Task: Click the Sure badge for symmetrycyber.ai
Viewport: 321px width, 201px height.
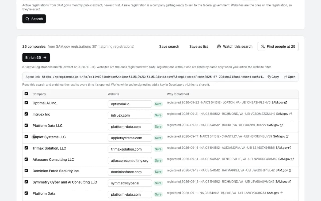Action: 158,183
